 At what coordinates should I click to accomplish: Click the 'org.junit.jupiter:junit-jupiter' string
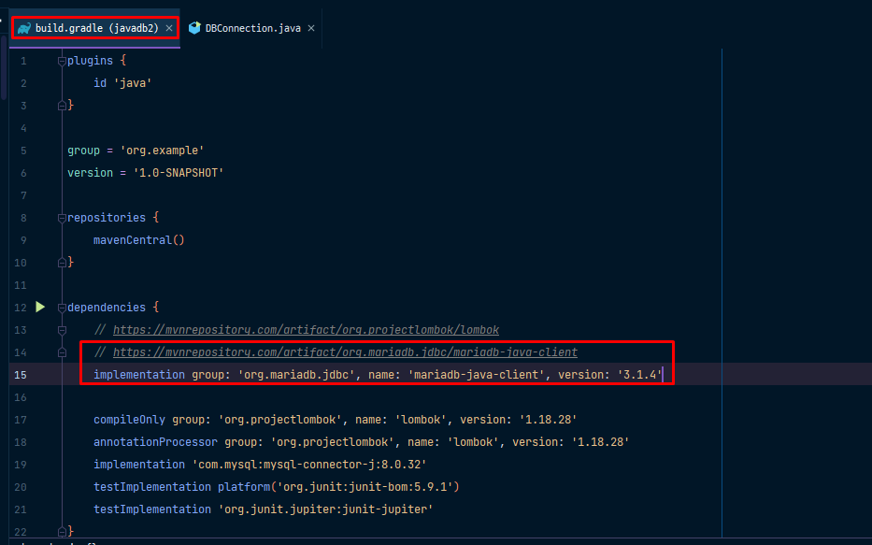(325, 509)
